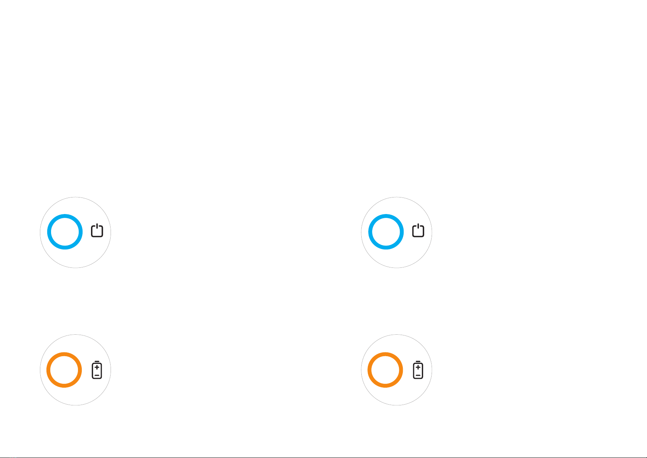
Task: Choose the battery symbol in the right-side lower circle
Action: pos(418,370)
